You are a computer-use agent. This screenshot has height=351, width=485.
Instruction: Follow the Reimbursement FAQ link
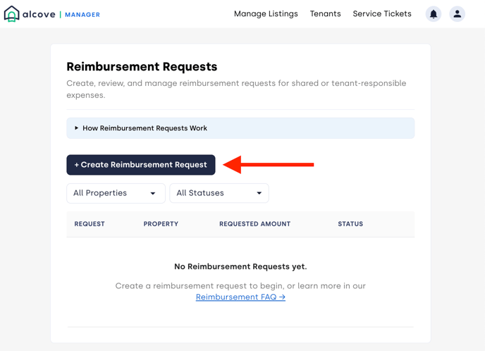(x=240, y=297)
